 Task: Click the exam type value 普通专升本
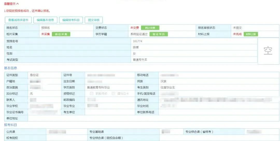(140, 60)
